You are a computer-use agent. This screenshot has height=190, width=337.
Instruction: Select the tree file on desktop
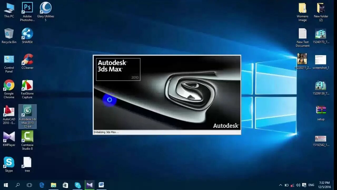(x=27, y=165)
